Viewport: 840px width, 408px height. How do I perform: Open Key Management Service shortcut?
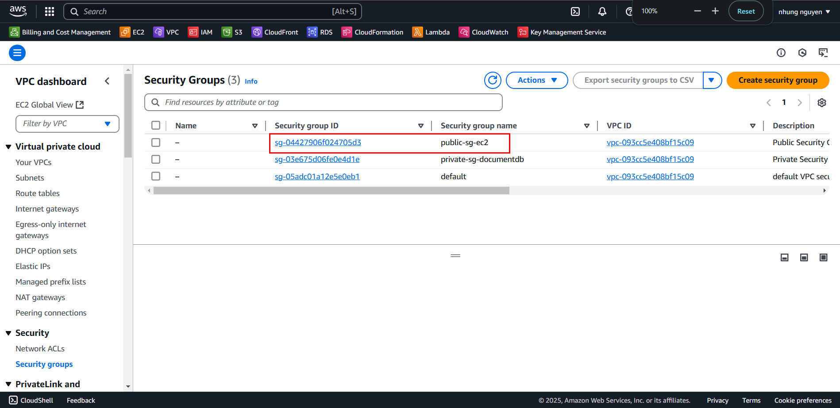pos(562,32)
